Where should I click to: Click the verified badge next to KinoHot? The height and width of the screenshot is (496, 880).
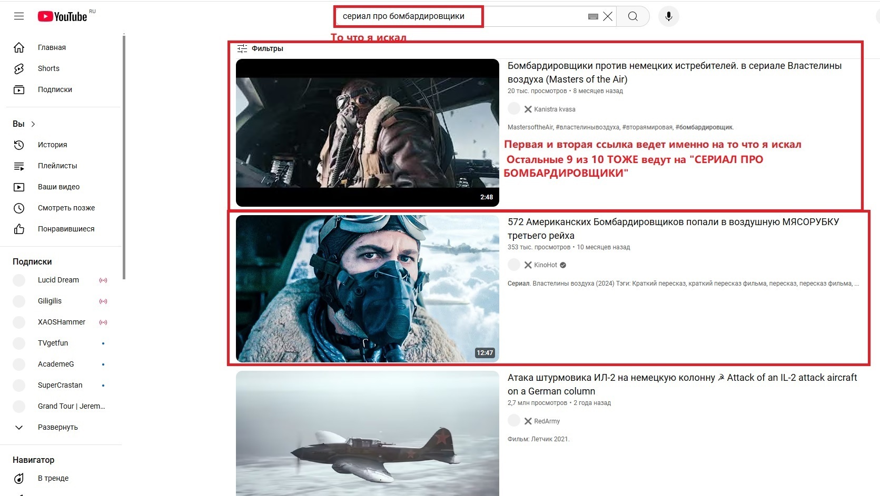click(x=563, y=265)
